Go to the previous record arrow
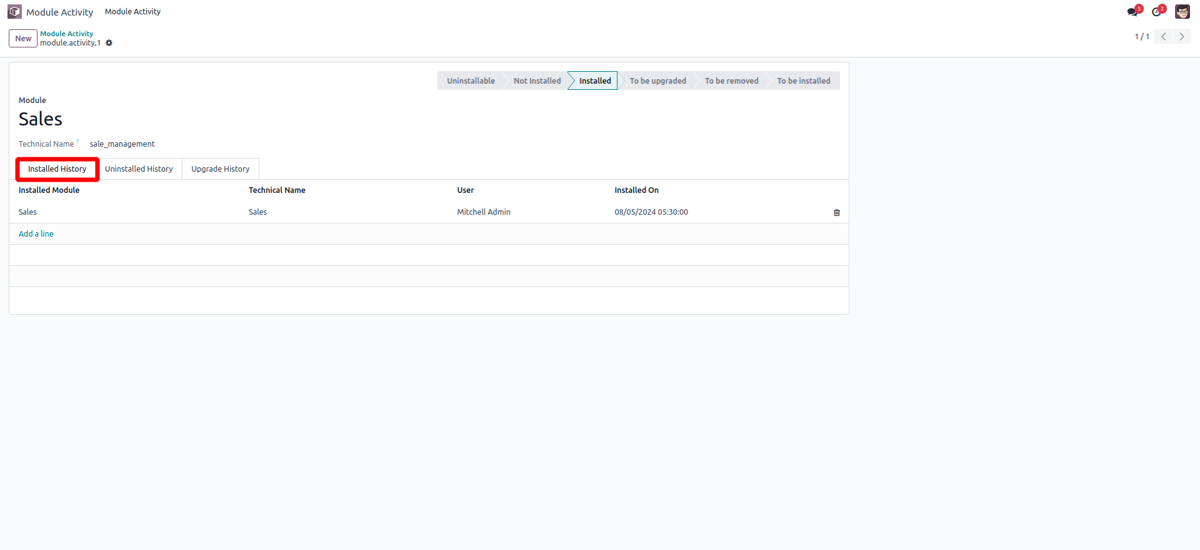 [x=1163, y=37]
